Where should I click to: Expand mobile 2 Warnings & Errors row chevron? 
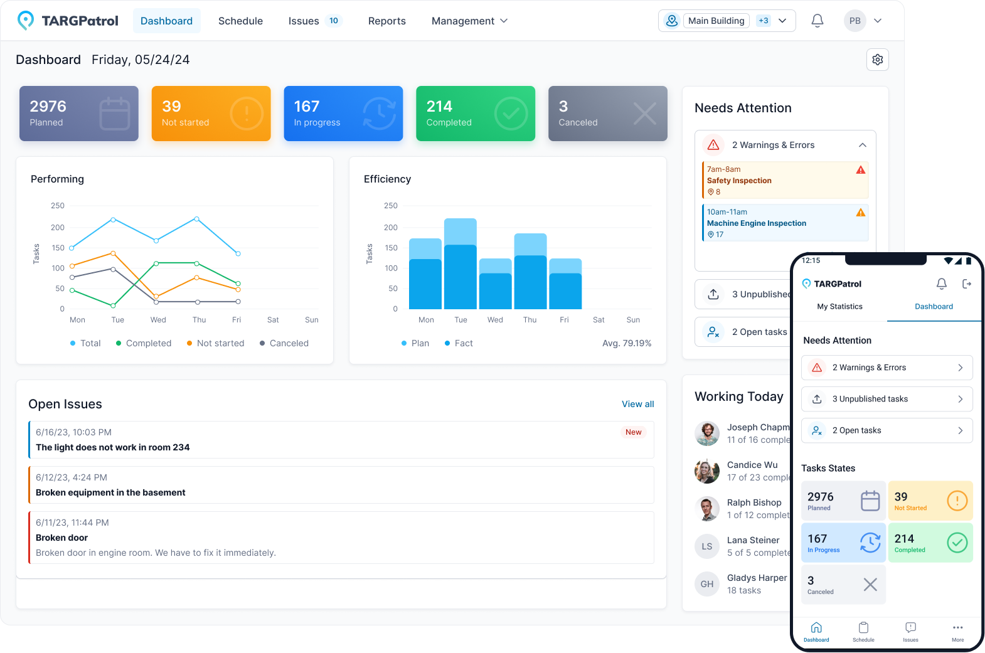click(x=961, y=368)
